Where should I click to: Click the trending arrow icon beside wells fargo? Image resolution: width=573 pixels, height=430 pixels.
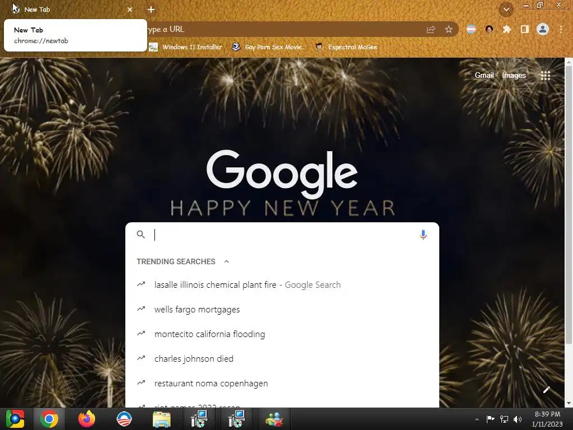(x=140, y=309)
